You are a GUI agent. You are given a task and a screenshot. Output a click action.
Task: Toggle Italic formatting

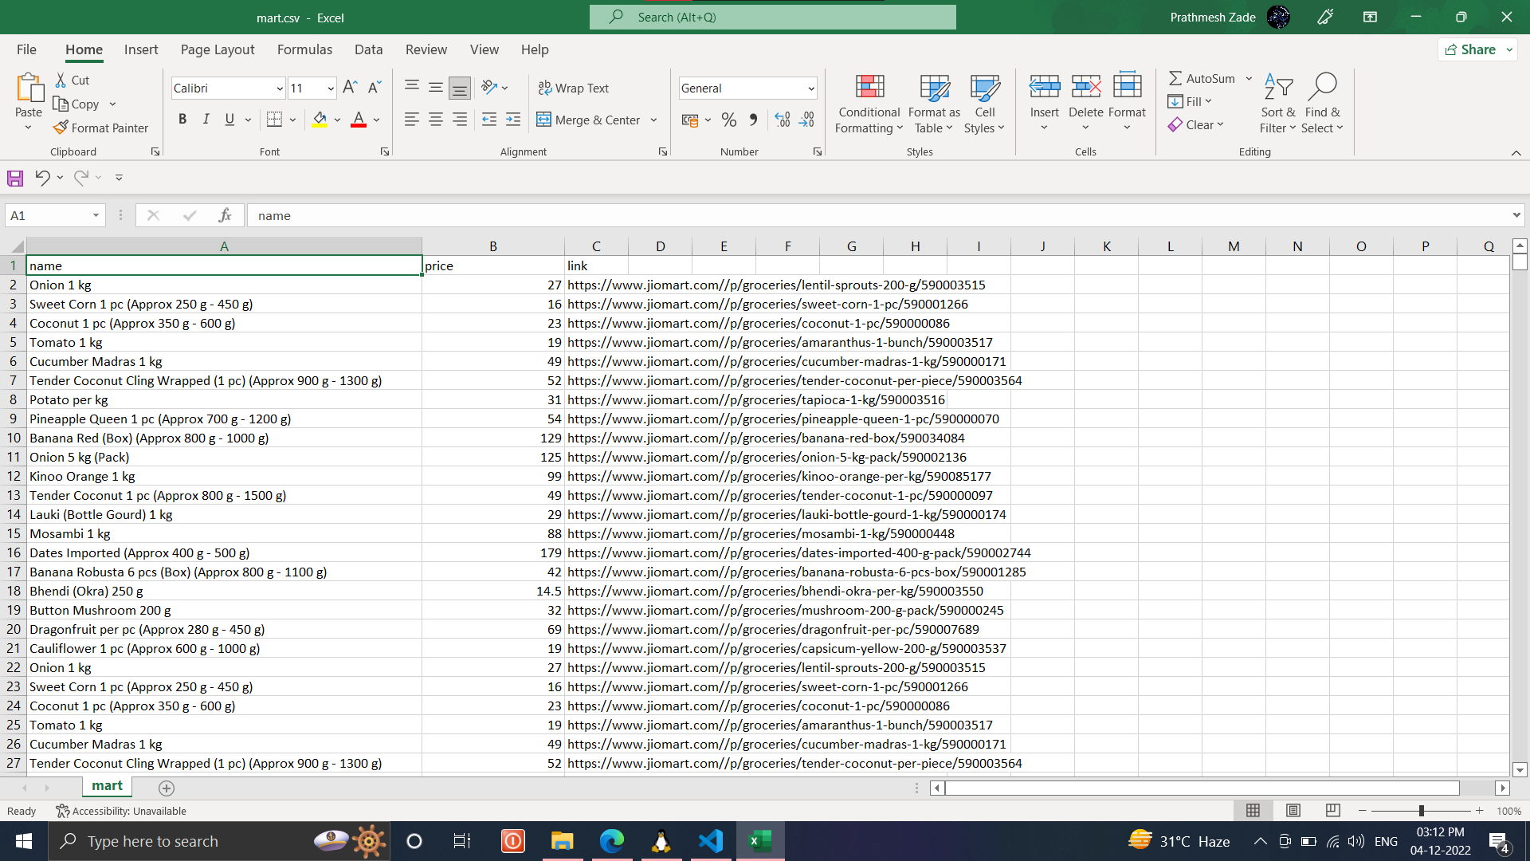tap(206, 120)
